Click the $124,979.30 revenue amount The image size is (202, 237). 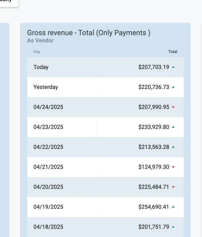pyautogui.click(x=153, y=167)
